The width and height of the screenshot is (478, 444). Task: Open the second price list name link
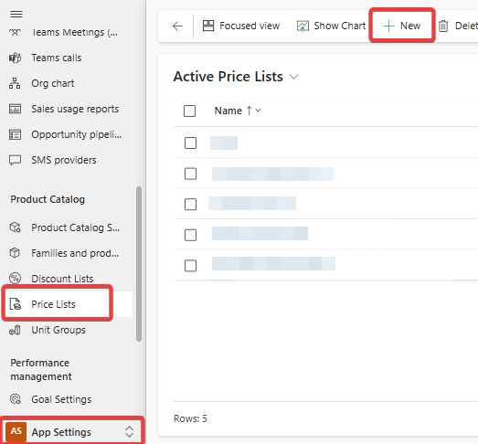(x=272, y=174)
